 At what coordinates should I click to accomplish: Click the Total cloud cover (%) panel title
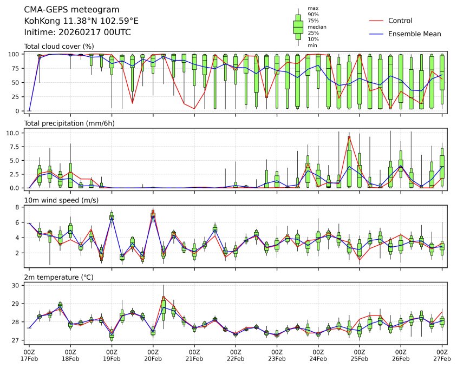[59, 47]
